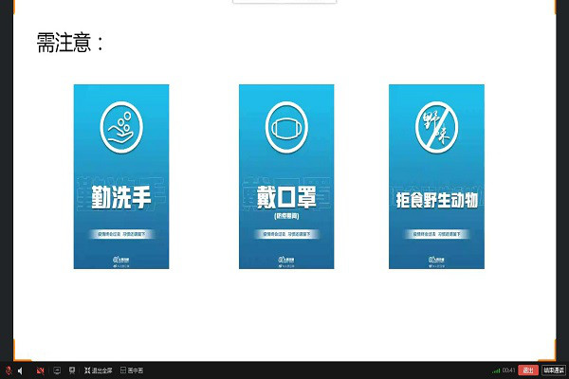The width and height of the screenshot is (569, 379).
Task: Click the speaker volume icon
Action: click(x=20, y=370)
